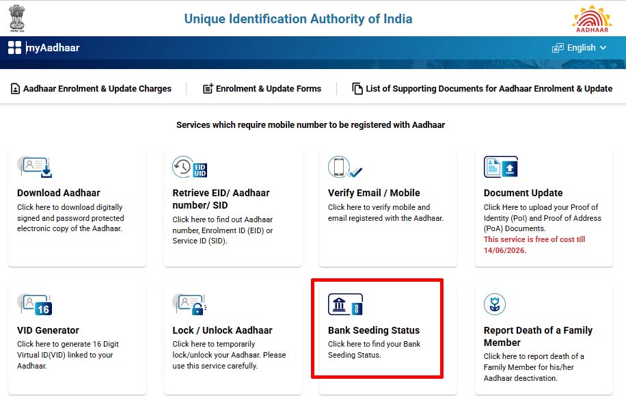626x400 pixels.
Task: Click 'Click here to temporarily lock/unlock your Aadhaar' text
Action: tap(229, 355)
